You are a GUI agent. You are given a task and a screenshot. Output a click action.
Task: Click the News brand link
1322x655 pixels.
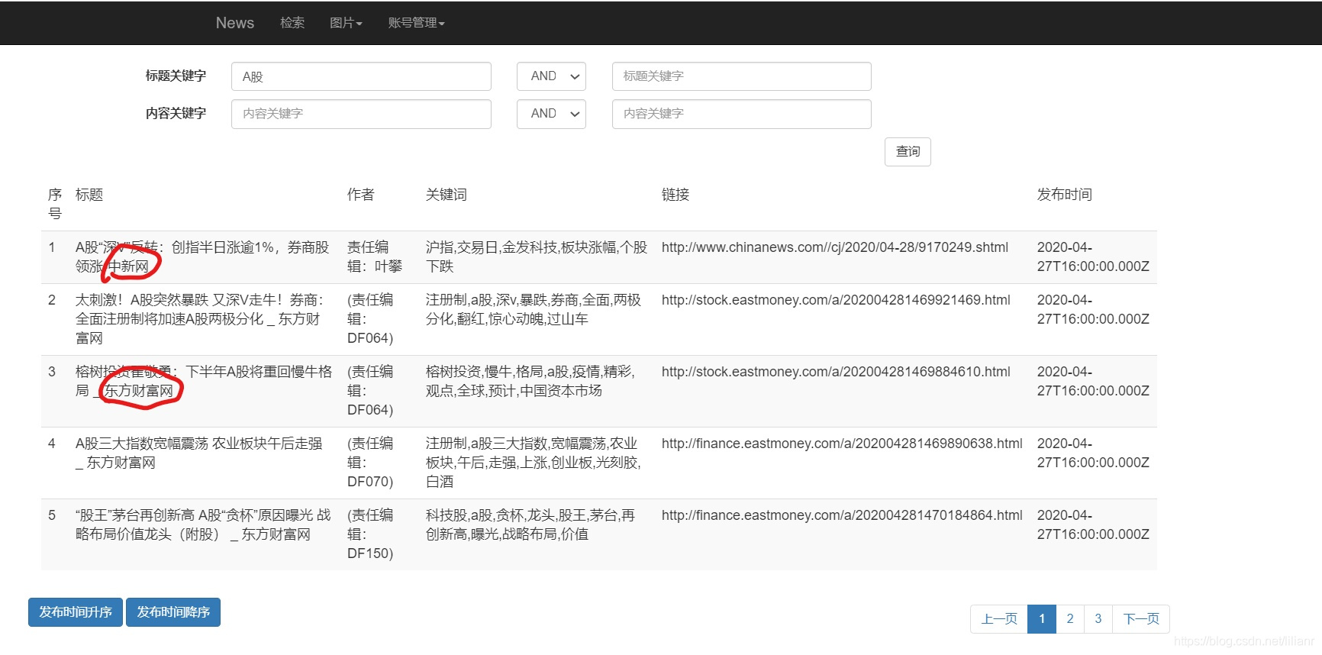click(234, 23)
